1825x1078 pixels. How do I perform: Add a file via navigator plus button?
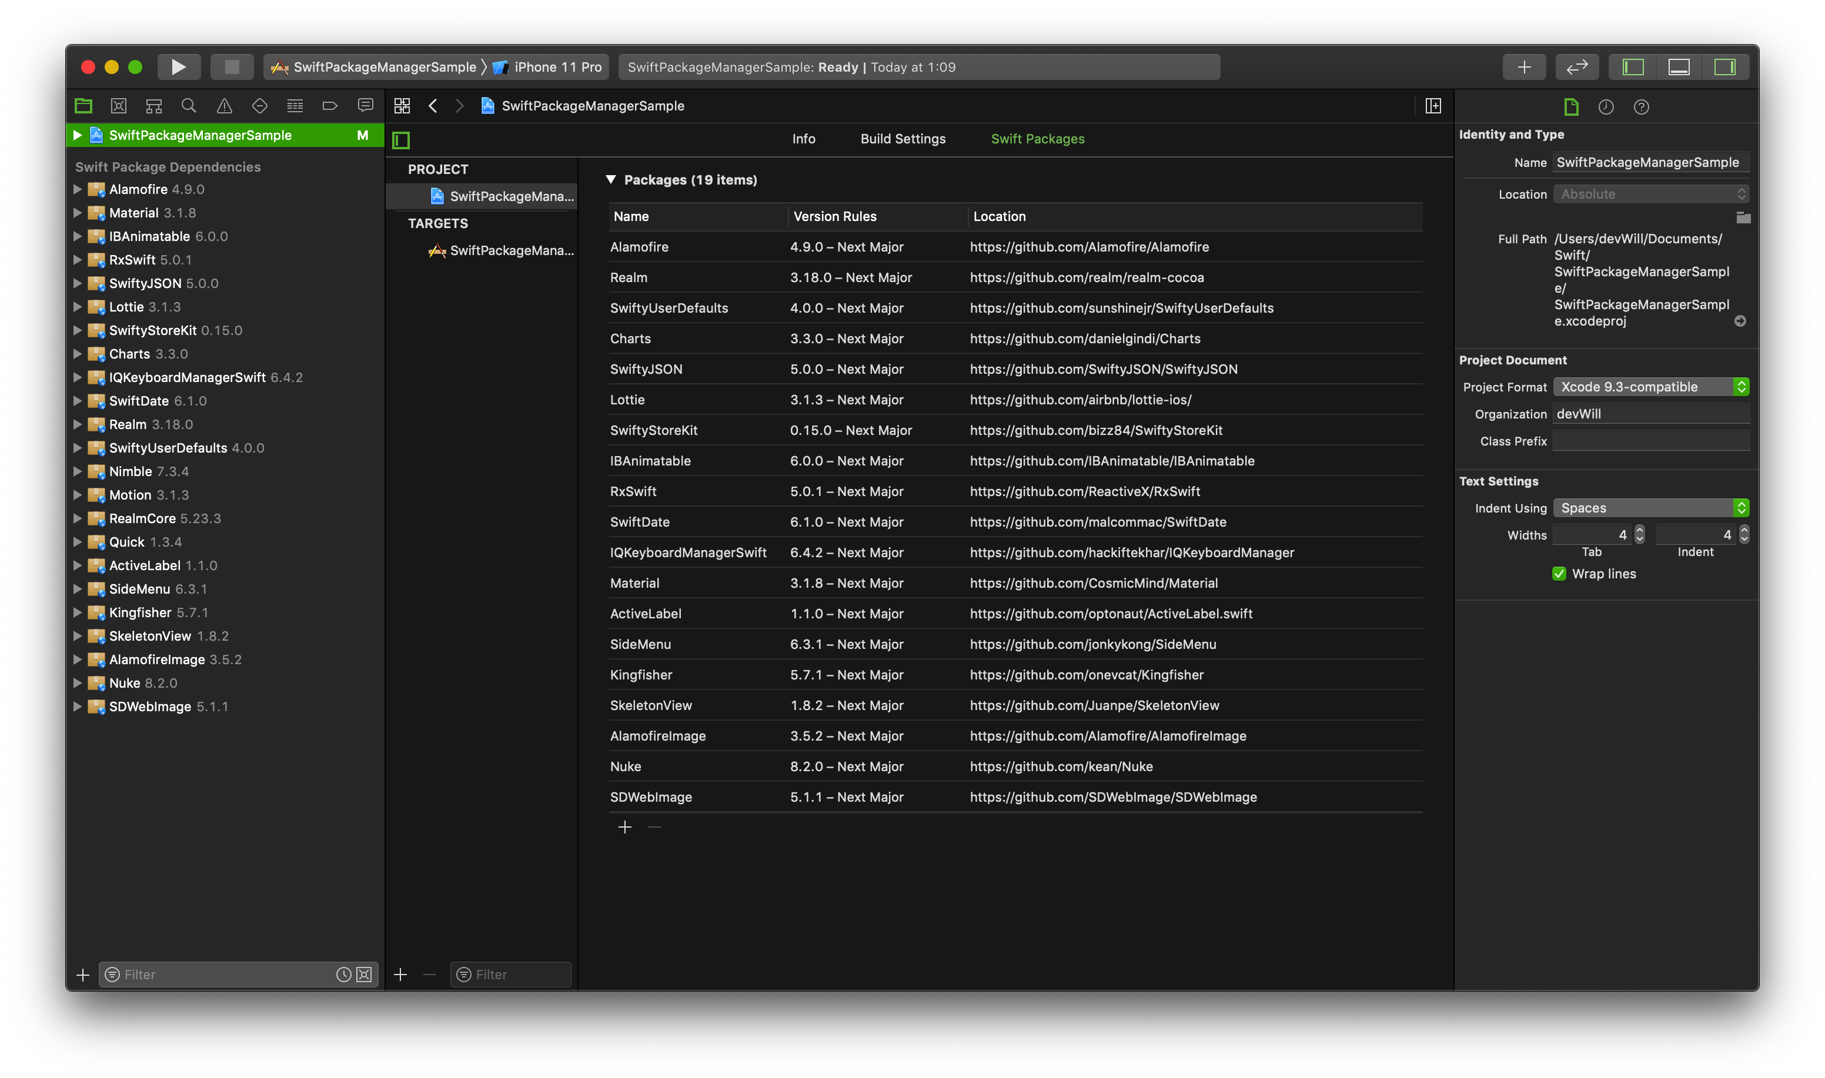tap(83, 974)
